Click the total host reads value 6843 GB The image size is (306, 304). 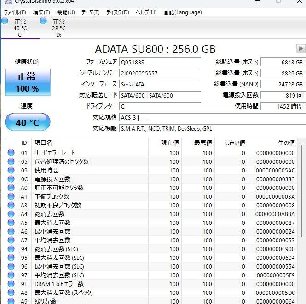pos(283,63)
